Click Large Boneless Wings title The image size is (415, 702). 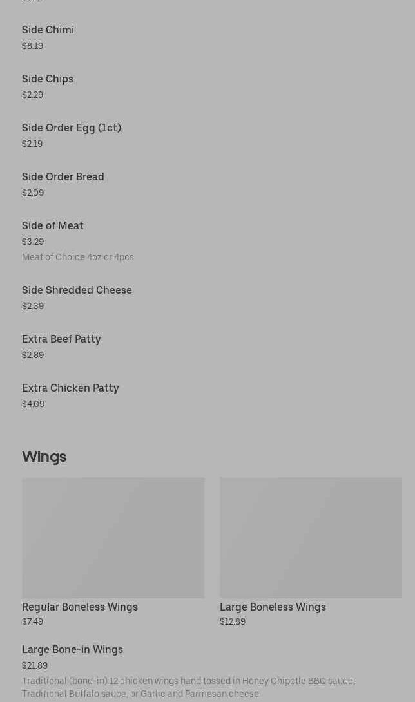273,607
